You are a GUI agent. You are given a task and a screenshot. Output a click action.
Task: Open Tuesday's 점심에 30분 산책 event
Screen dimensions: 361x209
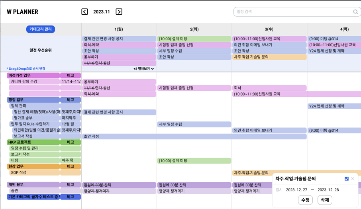coord(194,185)
